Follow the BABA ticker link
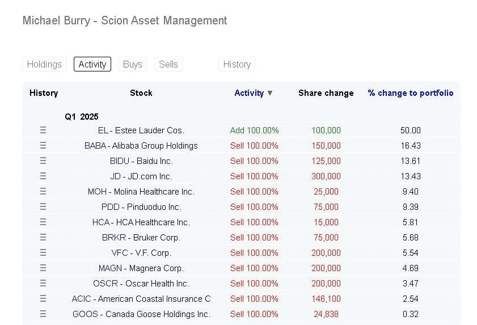This screenshot has width=477, height=325. point(95,146)
